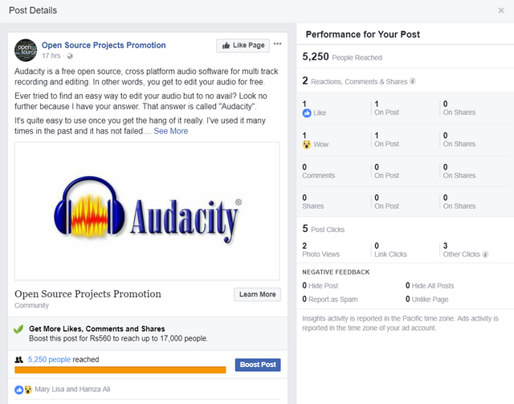Click the Wow emoji icon in Performance panel

(307, 145)
